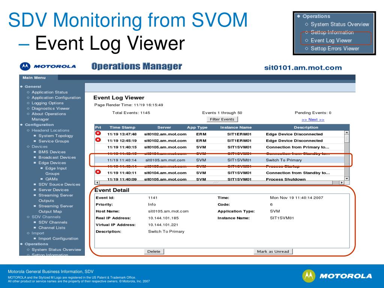Click Virtual IP Address 10.144.101.221
The height and width of the screenshot is (288, 384).
[163, 225]
